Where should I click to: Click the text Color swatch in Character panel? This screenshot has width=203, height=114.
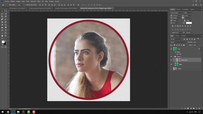tap(189, 23)
